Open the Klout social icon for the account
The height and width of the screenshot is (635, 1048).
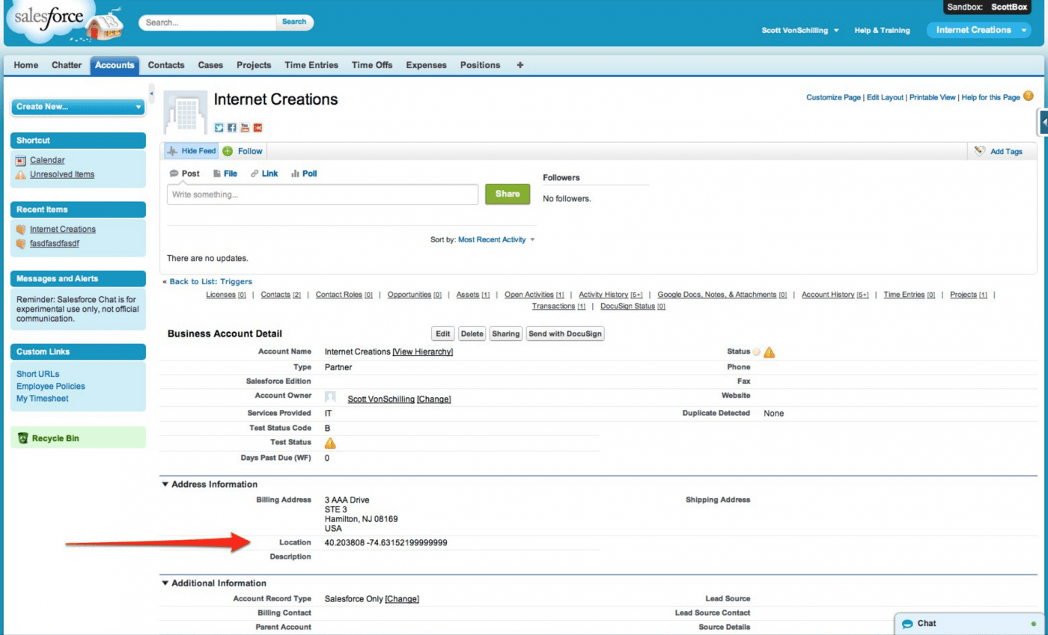(258, 128)
